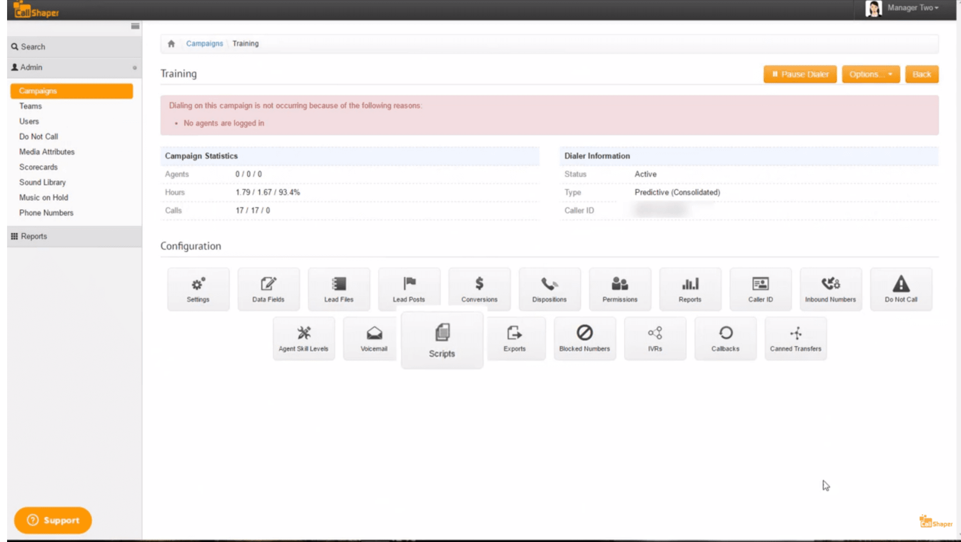Select Teams in the sidebar menu

coord(30,106)
